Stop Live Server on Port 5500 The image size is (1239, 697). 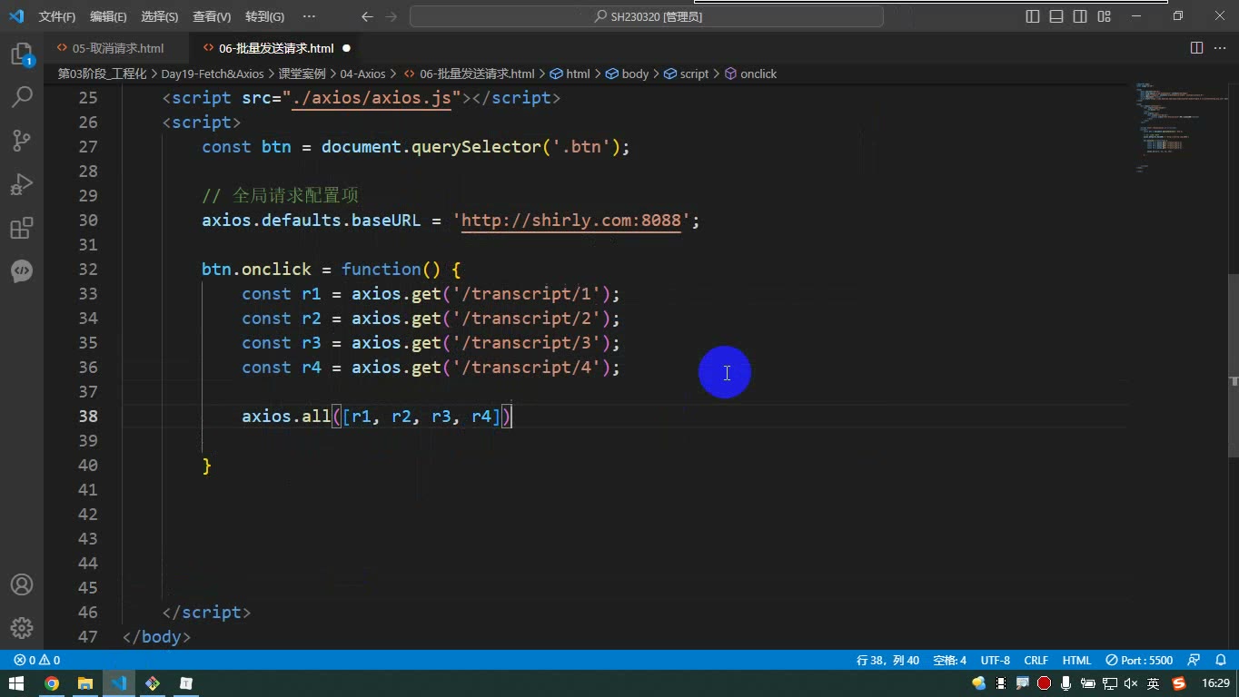coord(1139,660)
